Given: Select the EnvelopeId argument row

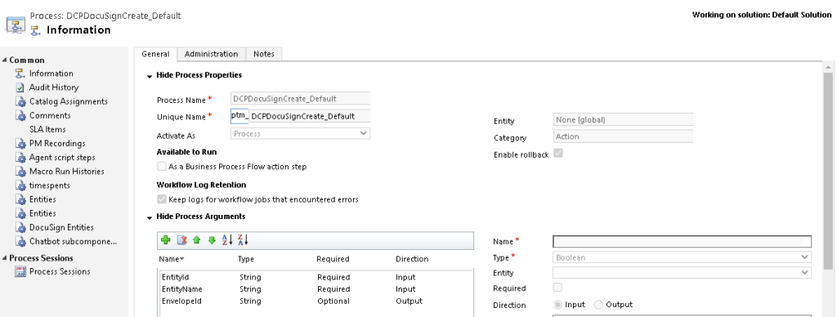Looking at the screenshot, I should click(x=315, y=301).
